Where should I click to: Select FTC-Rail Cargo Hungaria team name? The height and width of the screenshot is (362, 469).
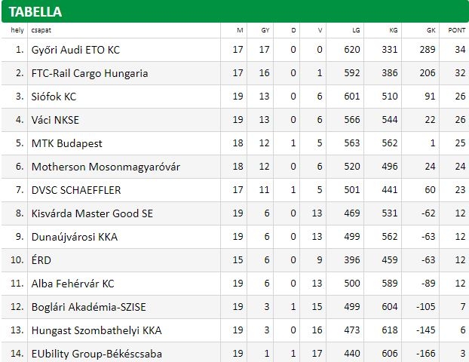coord(90,73)
